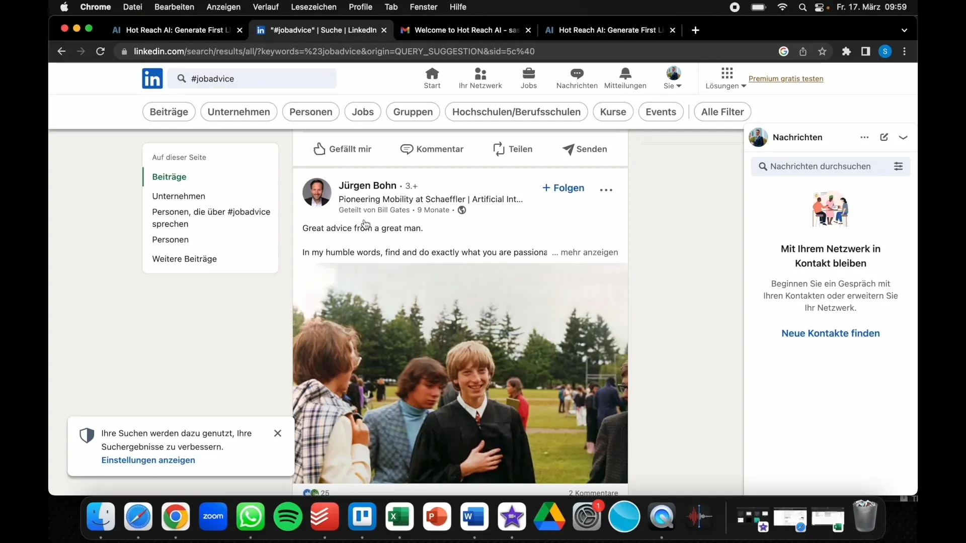This screenshot has width=966, height=543.
Task: Click Einstellungen anzeigen link
Action: [x=148, y=460]
